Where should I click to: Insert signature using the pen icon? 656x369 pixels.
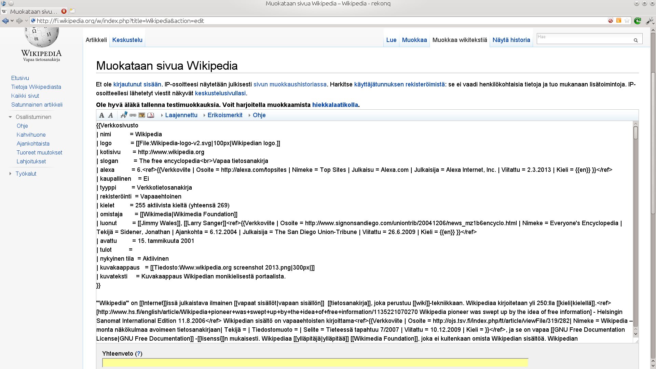(x=124, y=115)
